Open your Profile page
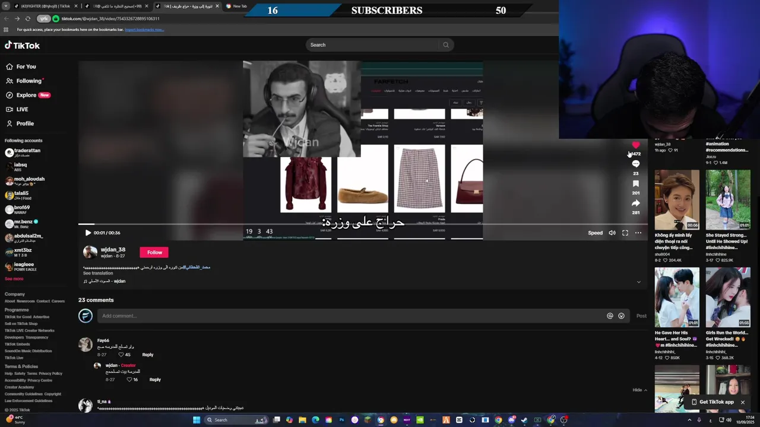The height and width of the screenshot is (427, 760). click(20, 123)
